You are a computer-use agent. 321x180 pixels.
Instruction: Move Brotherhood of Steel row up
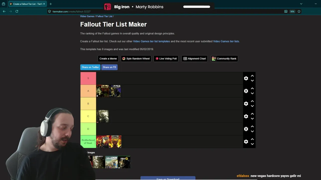click(252, 139)
